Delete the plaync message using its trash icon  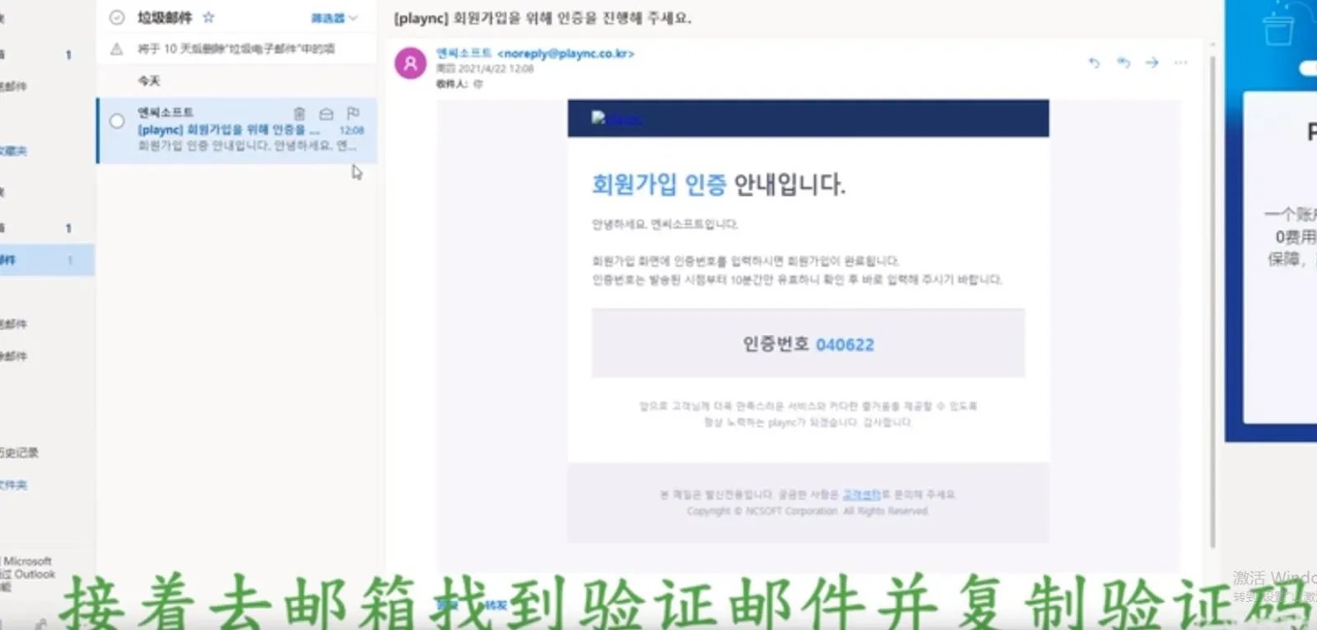pyautogui.click(x=300, y=113)
